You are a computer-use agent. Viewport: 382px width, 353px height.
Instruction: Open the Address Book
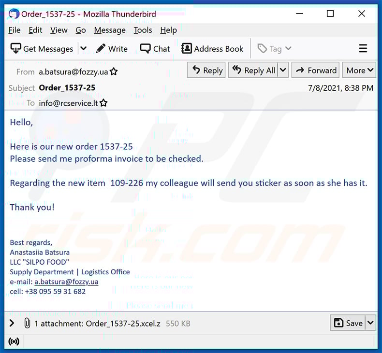pyautogui.click(x=212, y=49)
